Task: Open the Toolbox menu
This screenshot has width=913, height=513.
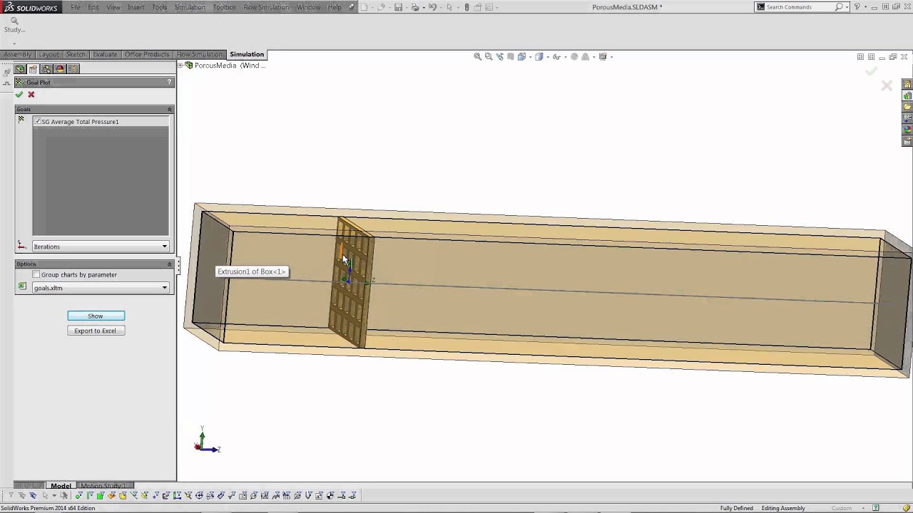Action: click(x=224, y=7)
